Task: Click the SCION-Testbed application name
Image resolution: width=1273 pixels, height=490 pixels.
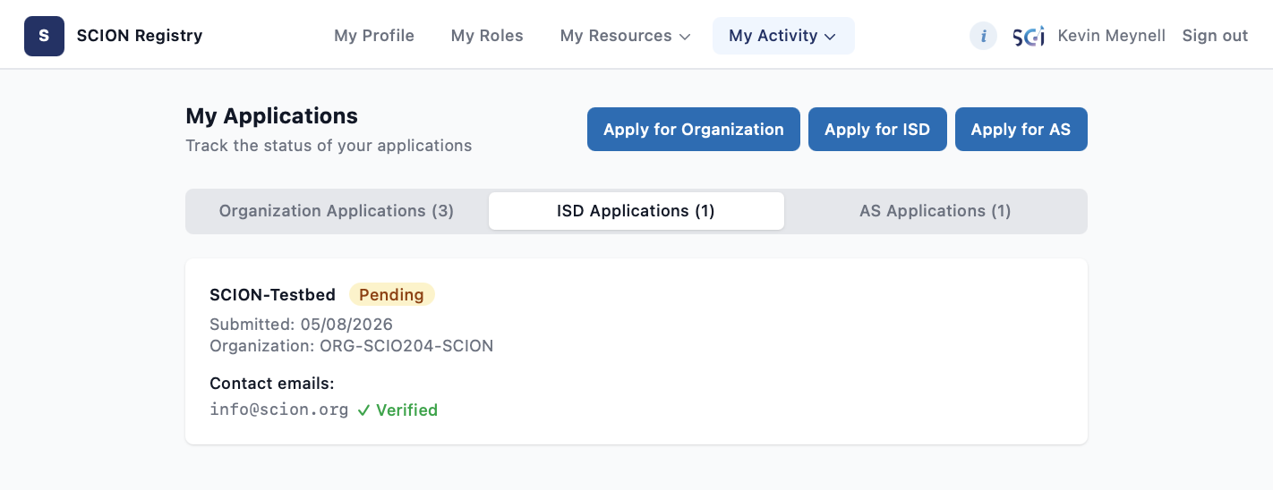Action: (272, 295)
